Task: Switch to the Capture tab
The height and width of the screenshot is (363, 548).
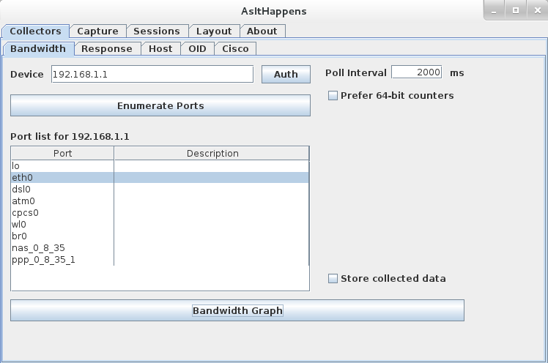Action: [x=97, y=31]
